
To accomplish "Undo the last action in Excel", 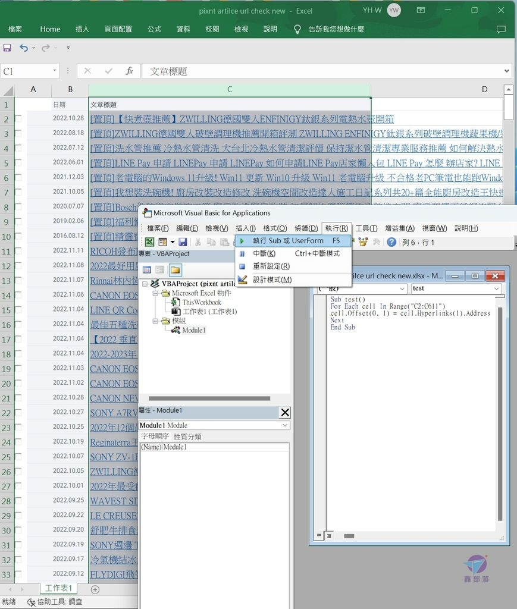I will coord(24,48).
